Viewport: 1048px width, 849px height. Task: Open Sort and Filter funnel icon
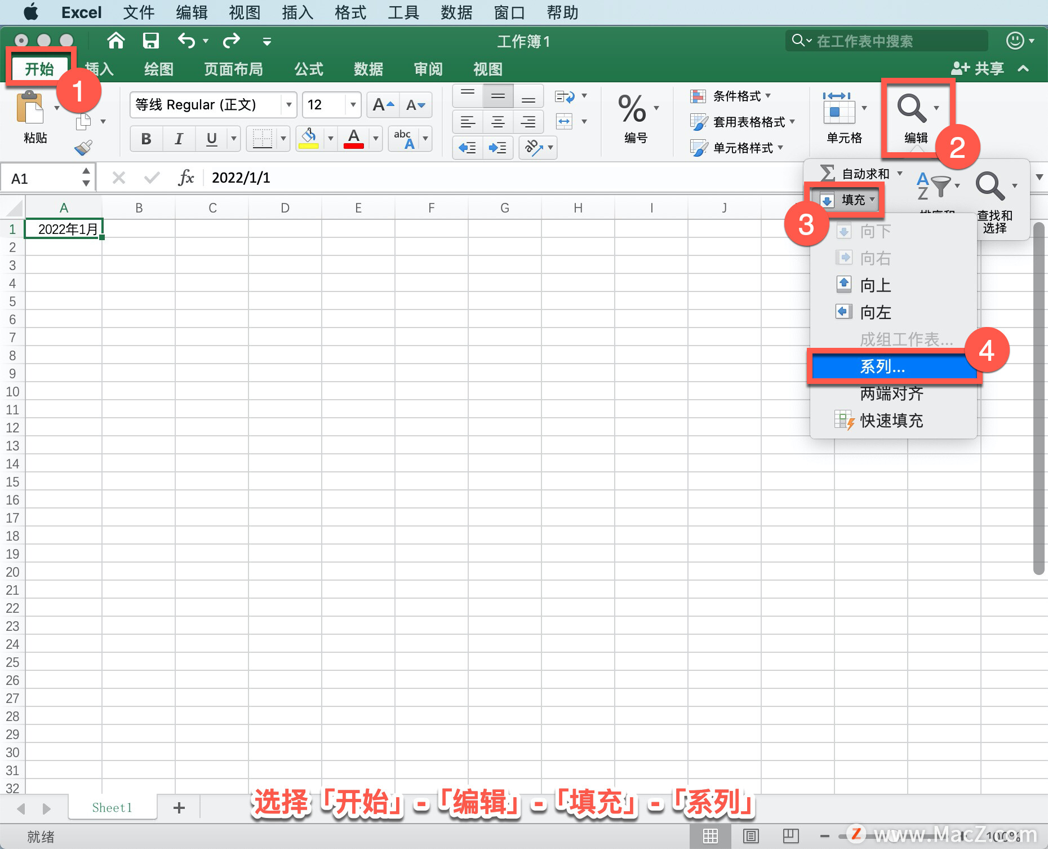click(x=934, y=186)
